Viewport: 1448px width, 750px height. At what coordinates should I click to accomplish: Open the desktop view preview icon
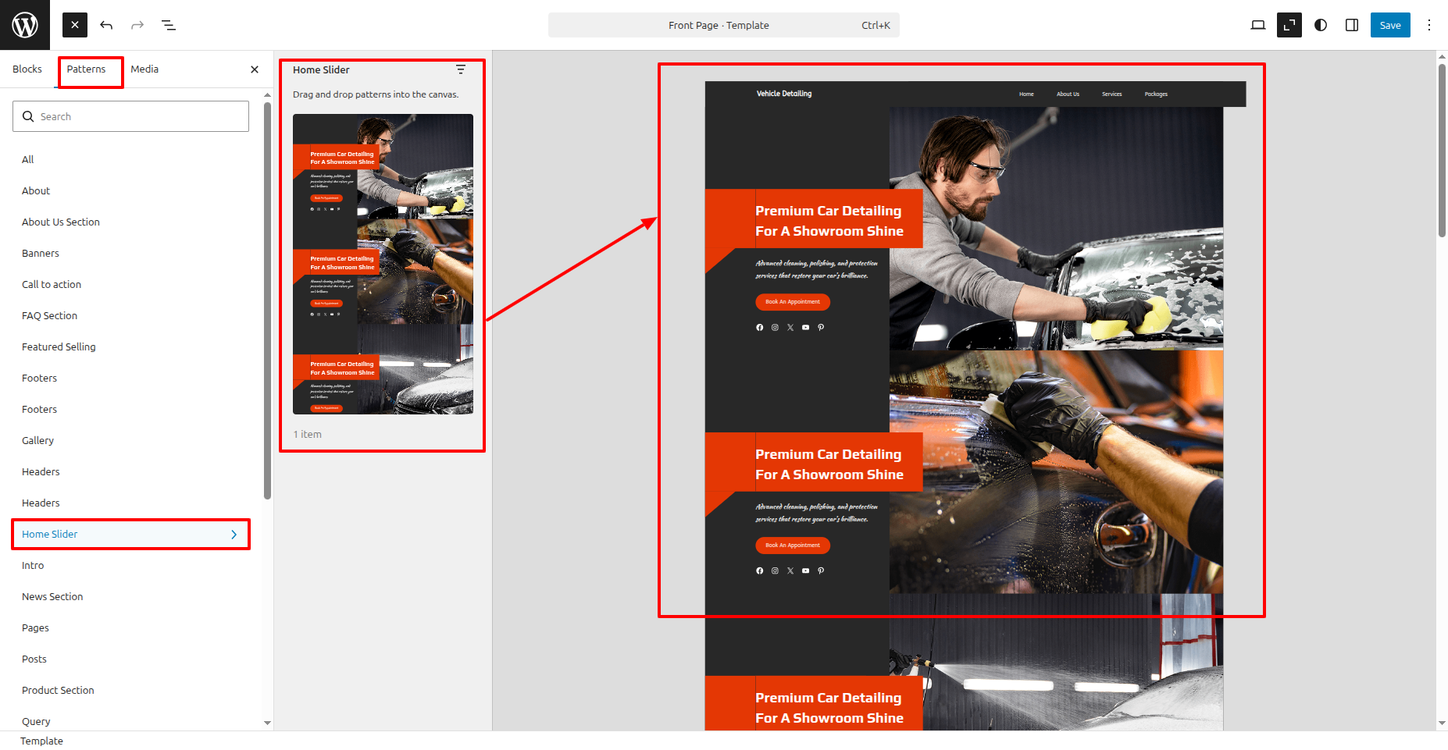coord(1257,25)
